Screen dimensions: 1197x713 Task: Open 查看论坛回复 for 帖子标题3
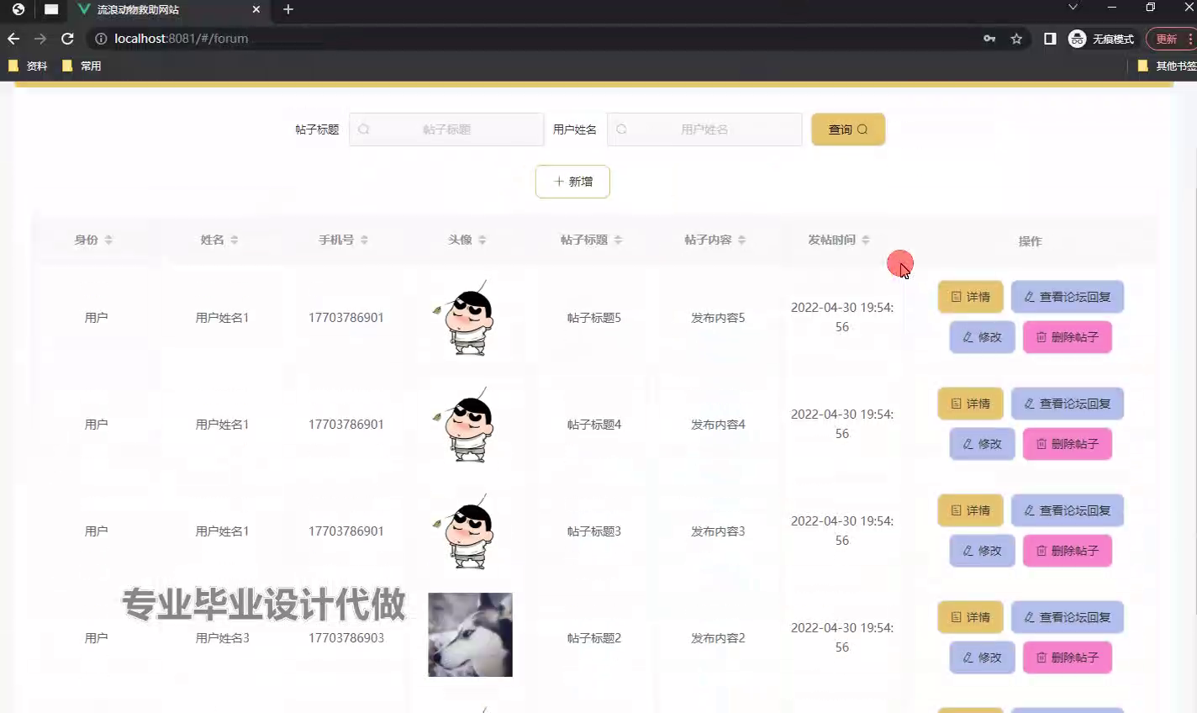tap(1068, 510)
